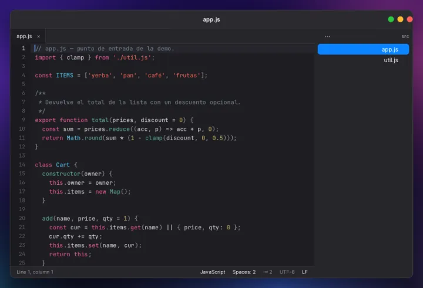
Task: Click line number 20 in the gutter
Action: click(22, 218)
